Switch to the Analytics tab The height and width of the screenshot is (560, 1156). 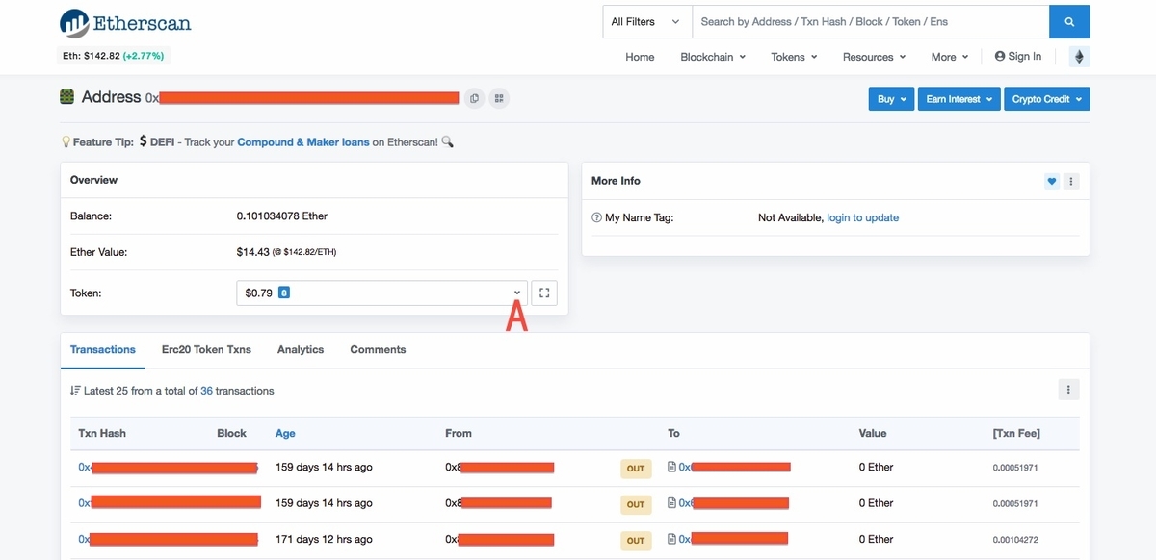pyautogui.click(x=301, y=350)
